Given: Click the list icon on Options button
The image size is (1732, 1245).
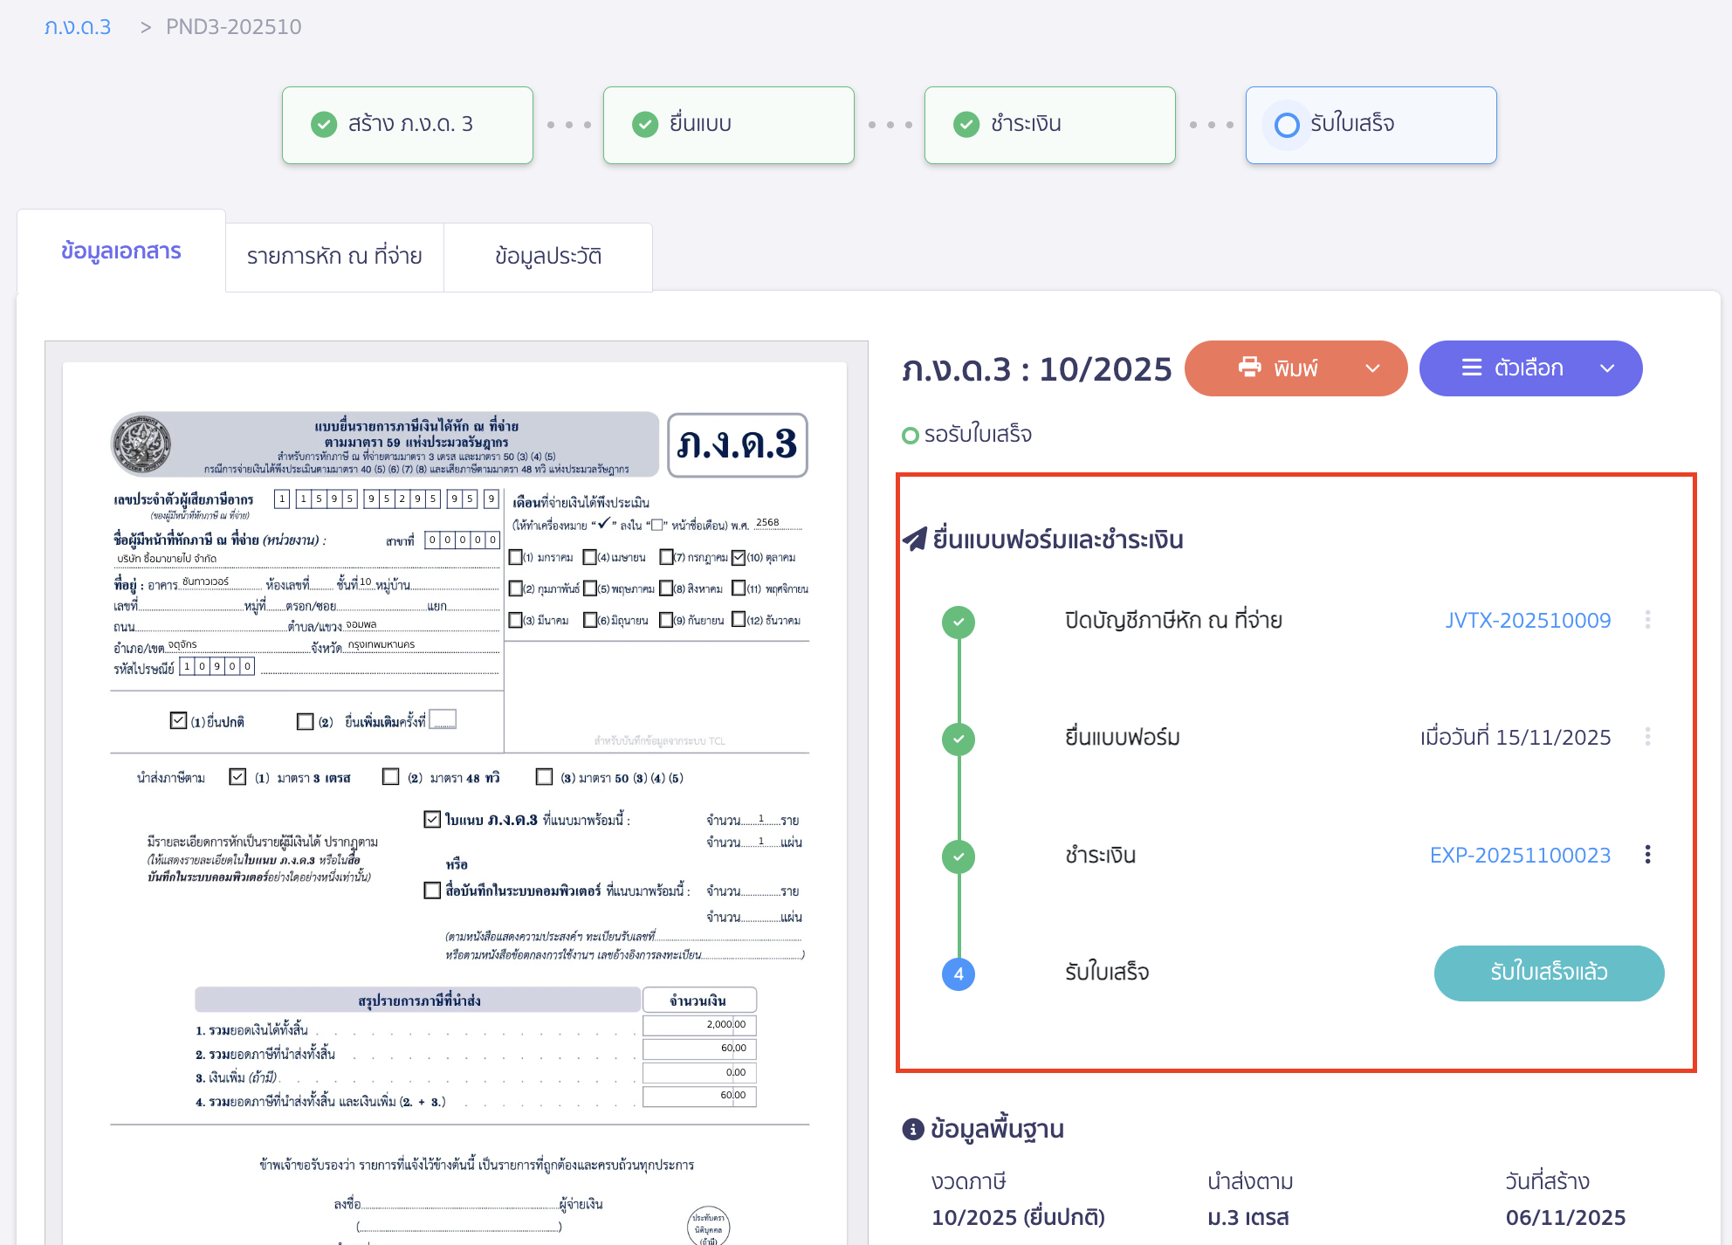Looking at the screenshot, I should point(1472,368).
